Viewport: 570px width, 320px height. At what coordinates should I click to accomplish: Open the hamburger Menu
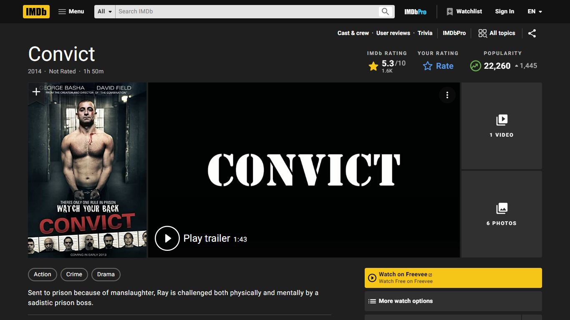click(71, 12)
